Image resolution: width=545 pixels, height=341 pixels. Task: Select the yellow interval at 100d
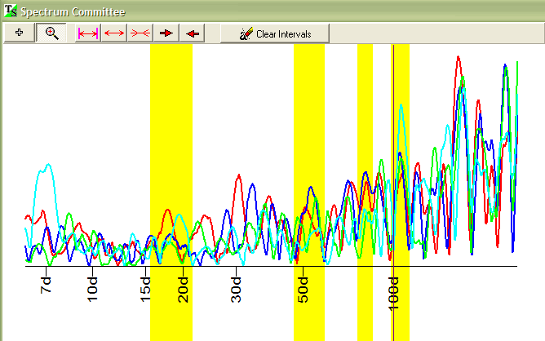[x=399, y=193]
